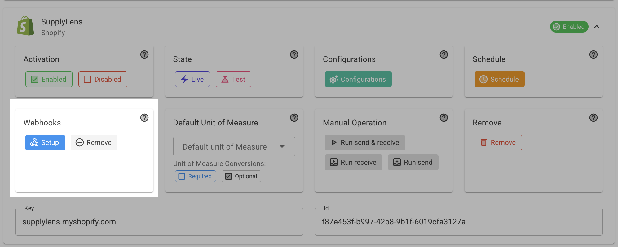Click Remove in the Webhooks card
The height and width of the screenshot is (247, 618).
tap(94, 142)
